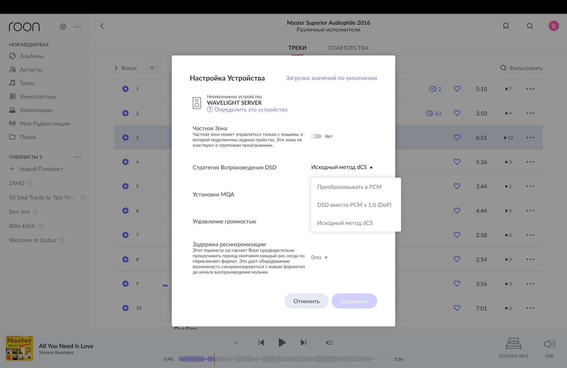Viewport: 567px width, 368px height.
Task: Expand the ПЛЕЙЛИСТЫ section chevron
Action: [41, 157]
